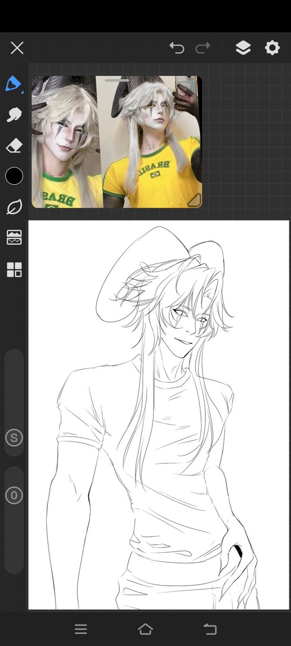Screen dimensions: 291x646
Task: Choose the smudge finger tool
Action: click(14, 115)
